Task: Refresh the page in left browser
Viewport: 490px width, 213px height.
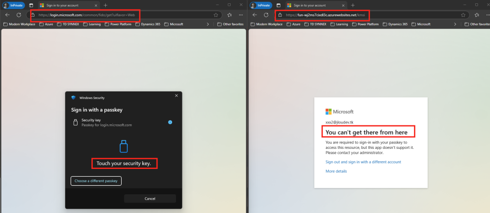Action: pos(19,15)
